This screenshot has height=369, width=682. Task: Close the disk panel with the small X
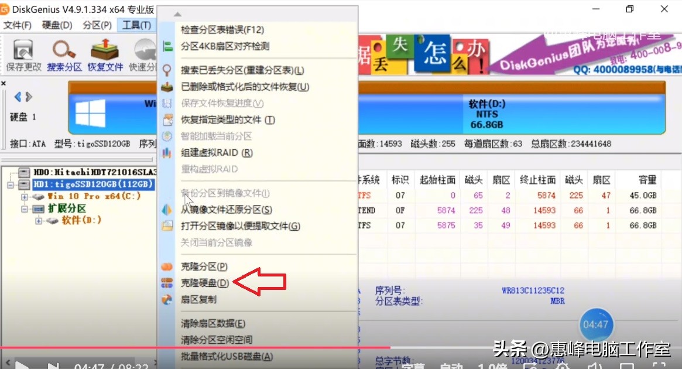[4, 83]
